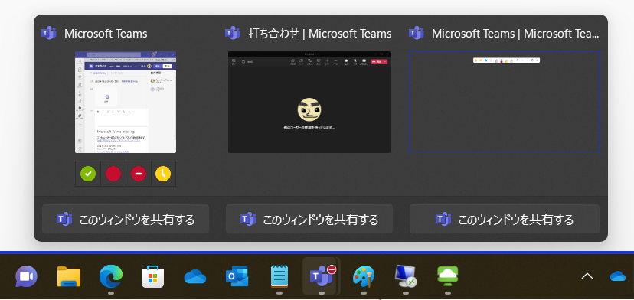Open the 打ち合わせ meeting window thumbnail
This screenshot has height=300, width=634.
pyautogui.click(x=309, y=102)
